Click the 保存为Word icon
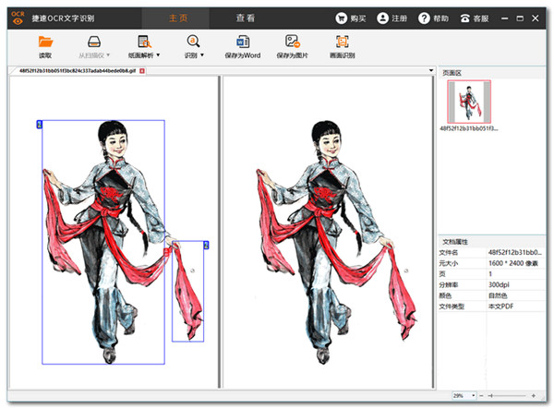The image size is (554, 409). [243, 42]
